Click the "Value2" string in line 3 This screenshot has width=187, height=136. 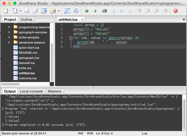coord(102,34)
